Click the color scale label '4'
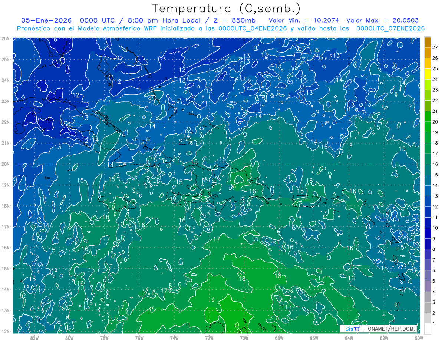 [x=434, y=292]
